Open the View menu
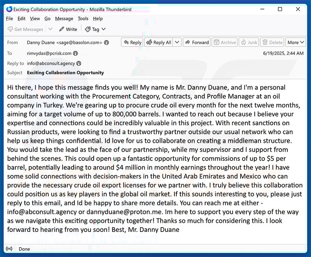This screenshot has width=311, height=257. [x=35, y=18]
